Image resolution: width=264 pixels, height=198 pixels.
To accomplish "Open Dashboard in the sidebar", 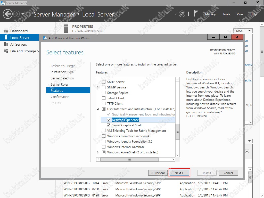I will 19,31.
